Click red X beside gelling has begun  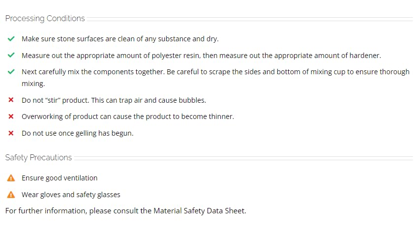pyautogui.click(x=11, y=133)
